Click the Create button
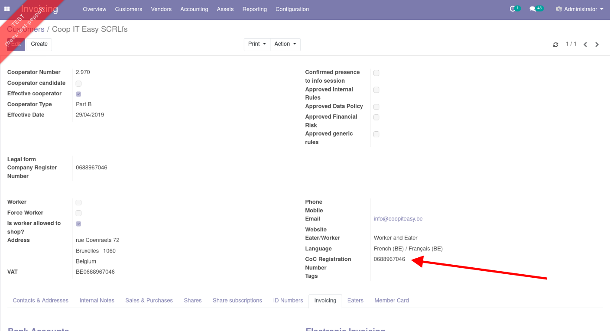This screenshot has width=610, height=331. [x=39, y=44]
